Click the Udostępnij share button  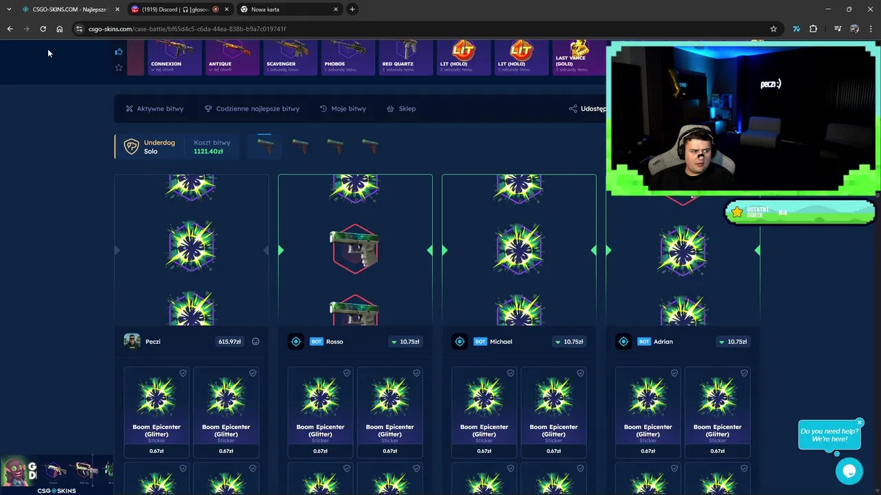(588, 109)
